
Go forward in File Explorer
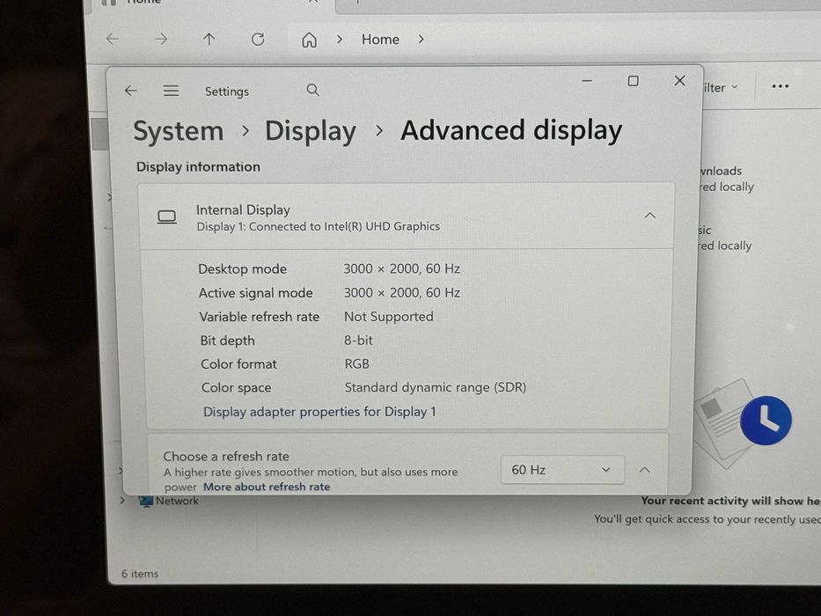[161, 39]
